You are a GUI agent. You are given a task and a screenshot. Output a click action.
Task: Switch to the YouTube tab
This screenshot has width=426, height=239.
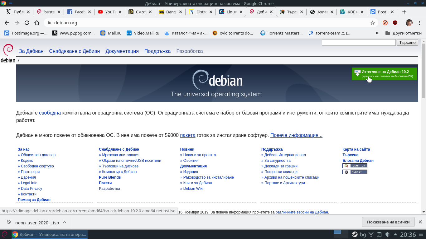point(110,12)
